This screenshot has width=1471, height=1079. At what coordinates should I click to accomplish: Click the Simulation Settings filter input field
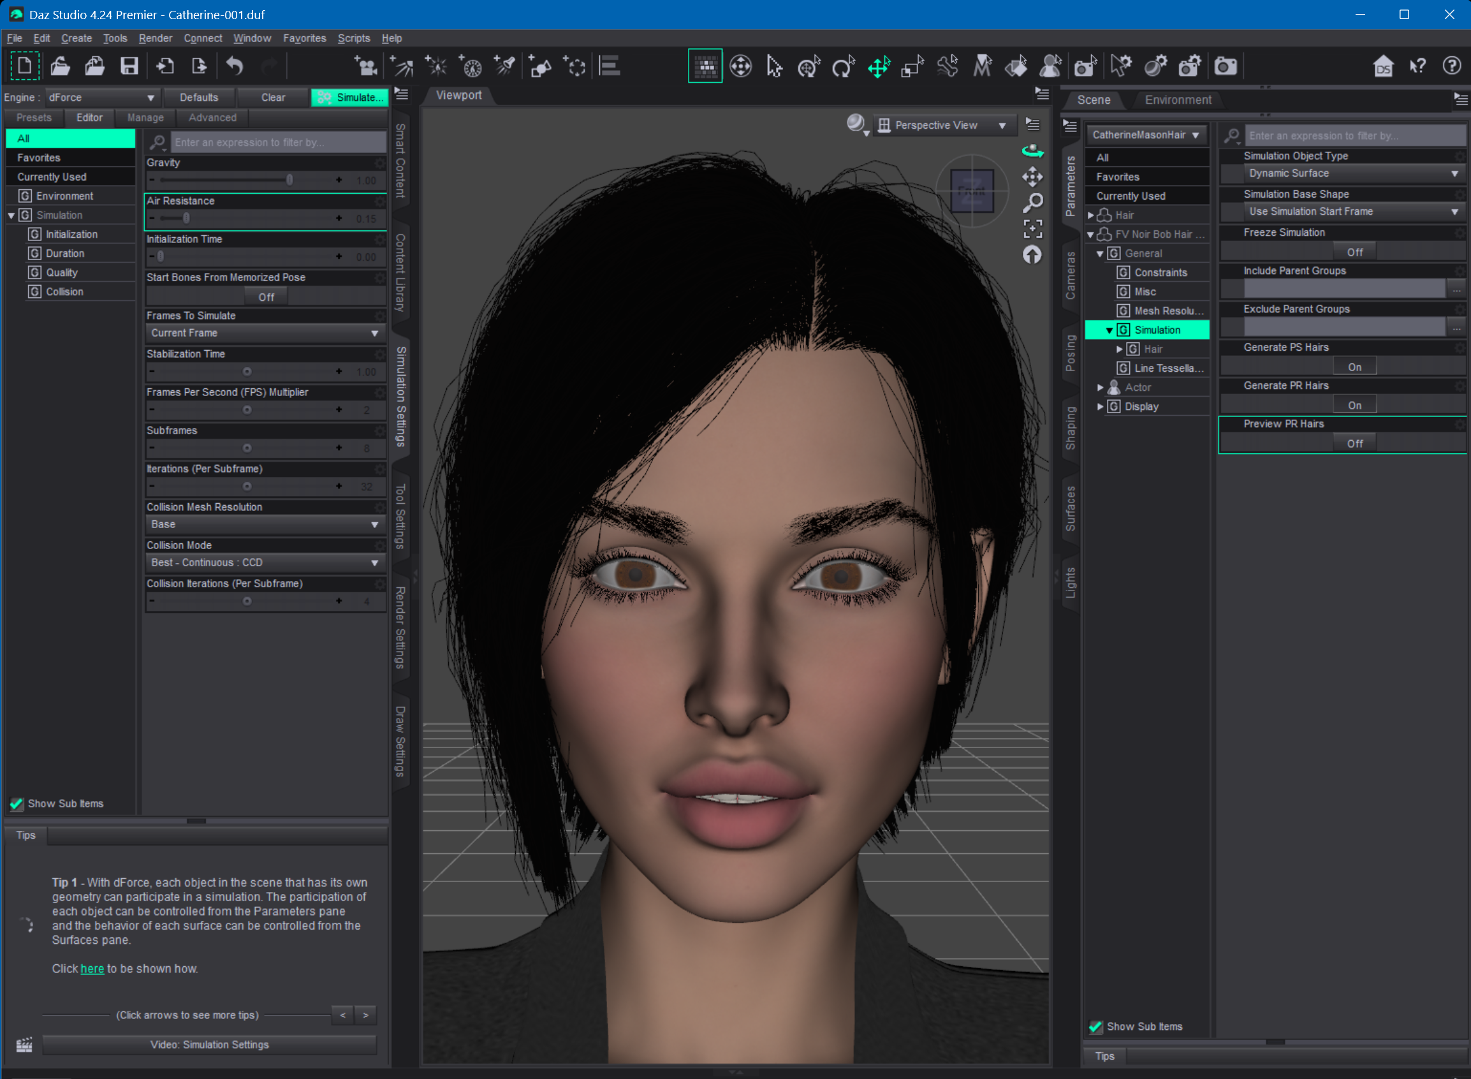pos(277,142)
